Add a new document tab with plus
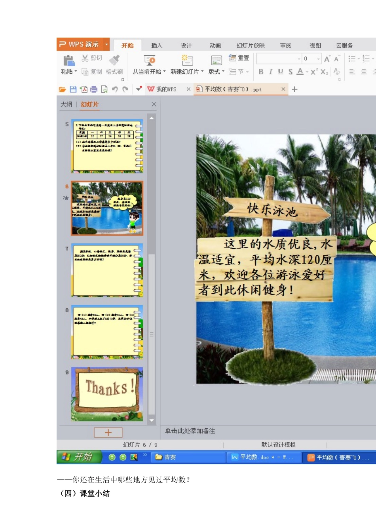This screenshot has width=376, height=532. [x=294, y=89]
